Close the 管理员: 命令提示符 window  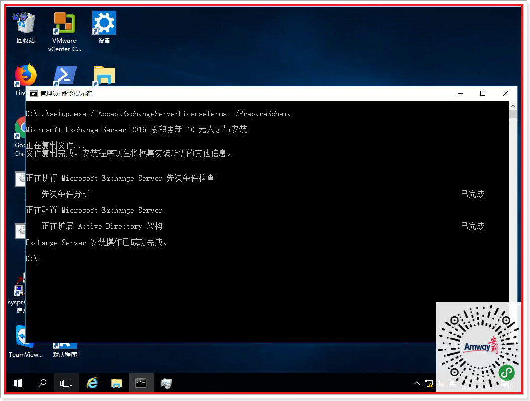click(506, 93)
